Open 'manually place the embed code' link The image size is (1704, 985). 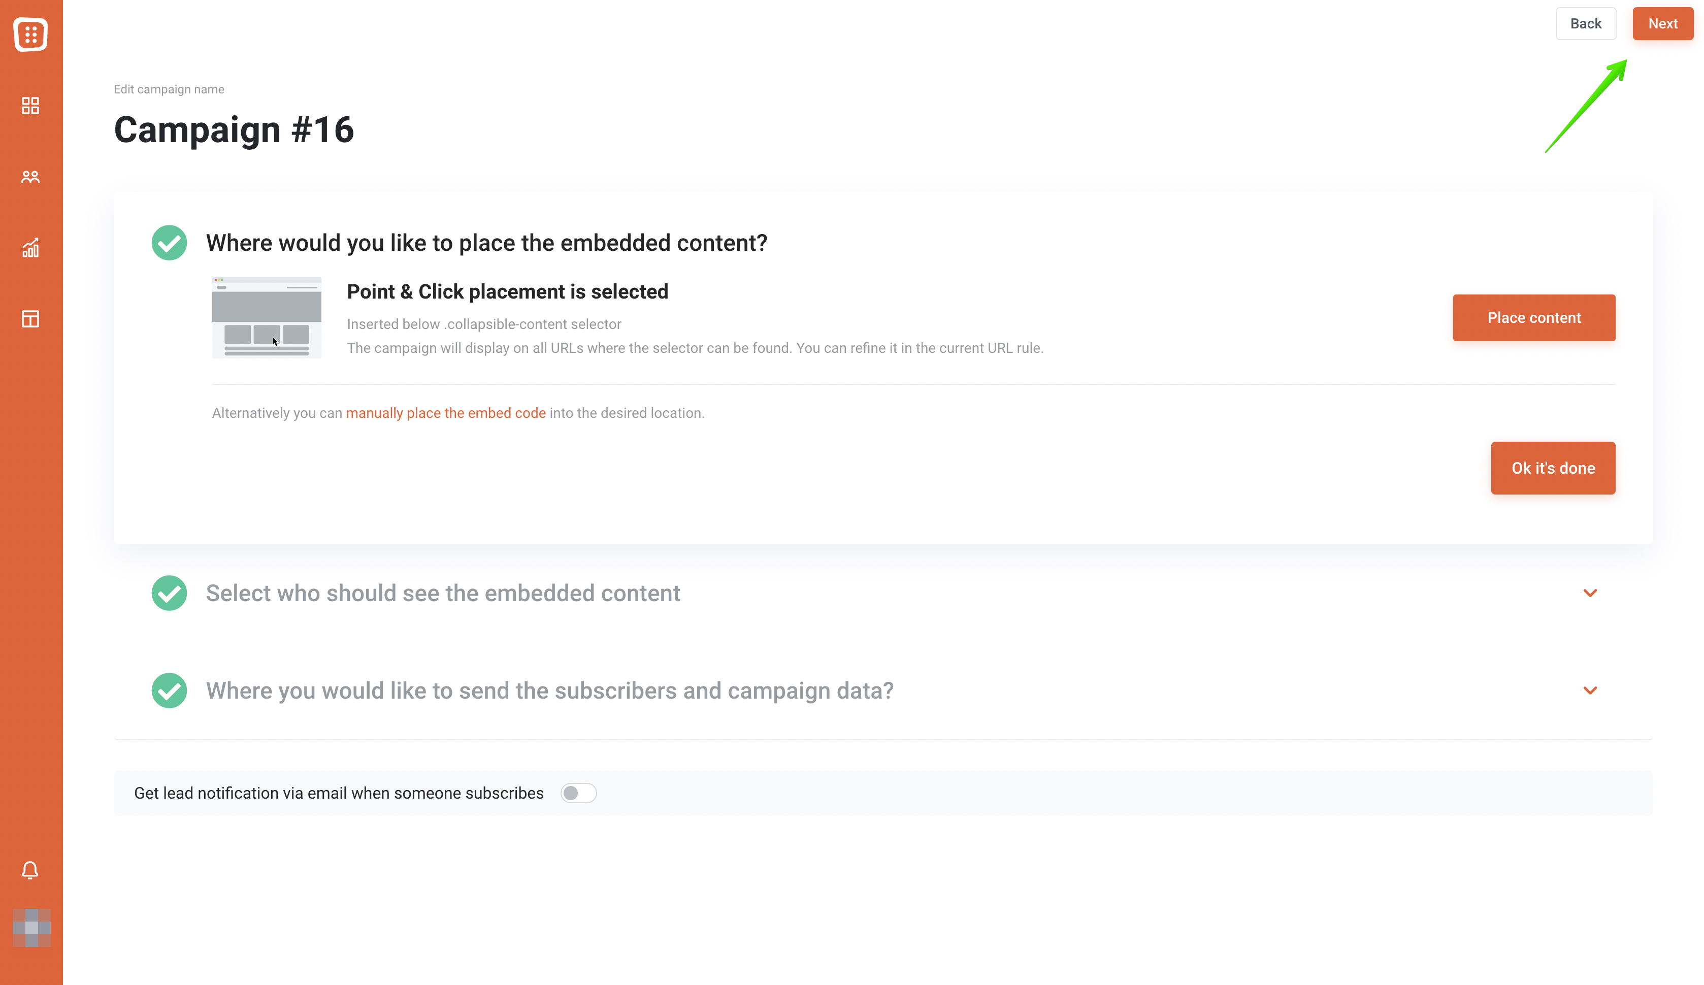tap(446, 413)
